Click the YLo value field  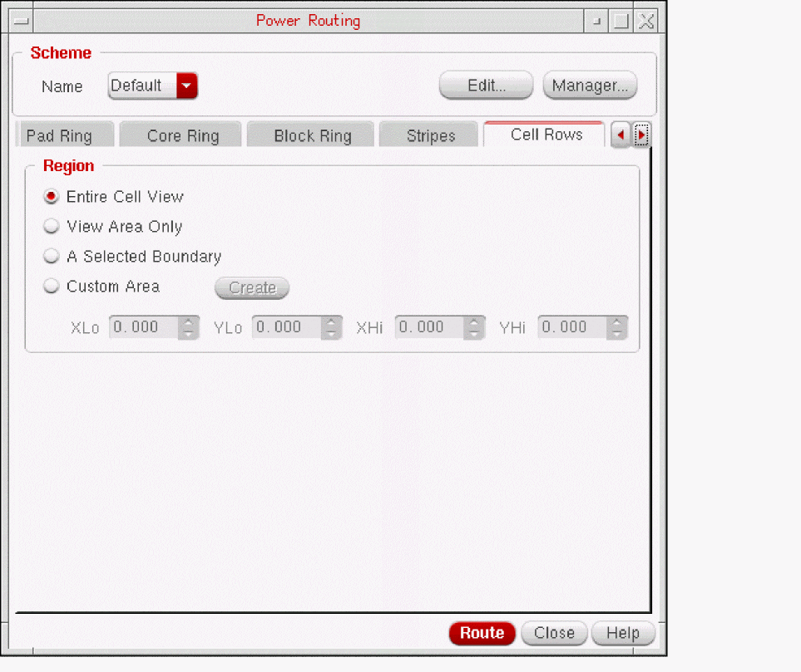(287, 327)
